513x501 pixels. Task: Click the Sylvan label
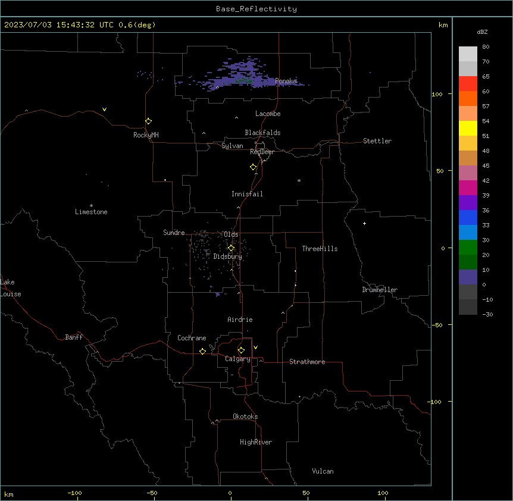[232, 146]
